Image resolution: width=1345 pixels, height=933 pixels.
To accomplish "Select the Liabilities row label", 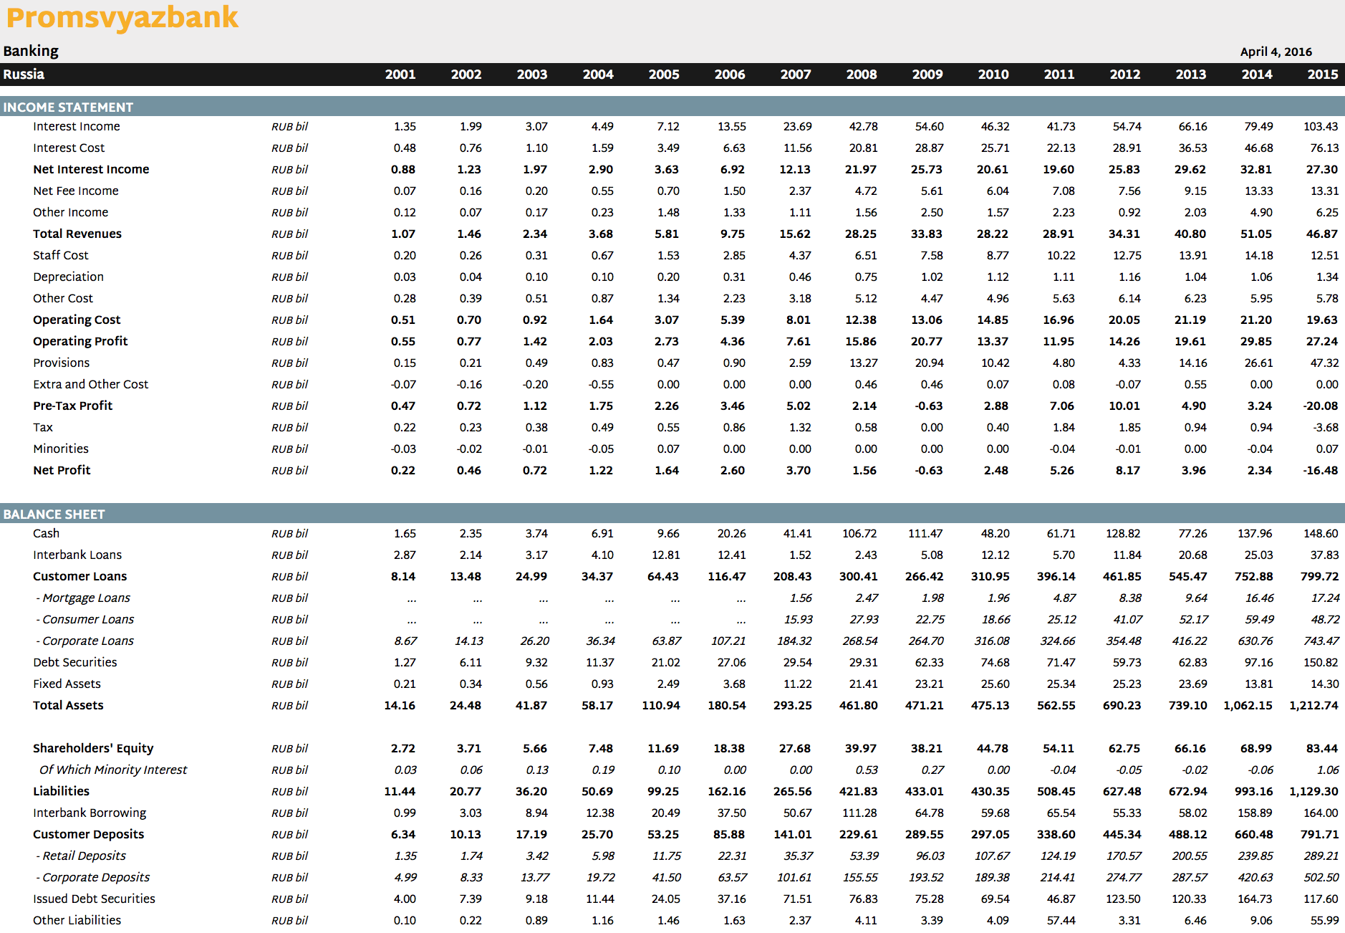I will [62, 792].
